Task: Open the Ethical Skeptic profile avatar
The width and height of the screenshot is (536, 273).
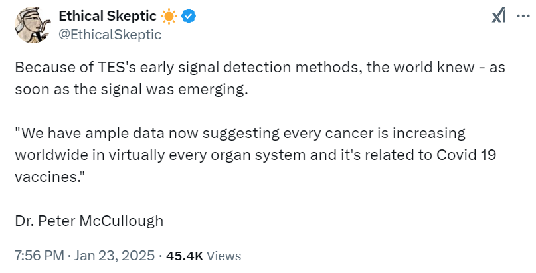Action: coord(31,25)
